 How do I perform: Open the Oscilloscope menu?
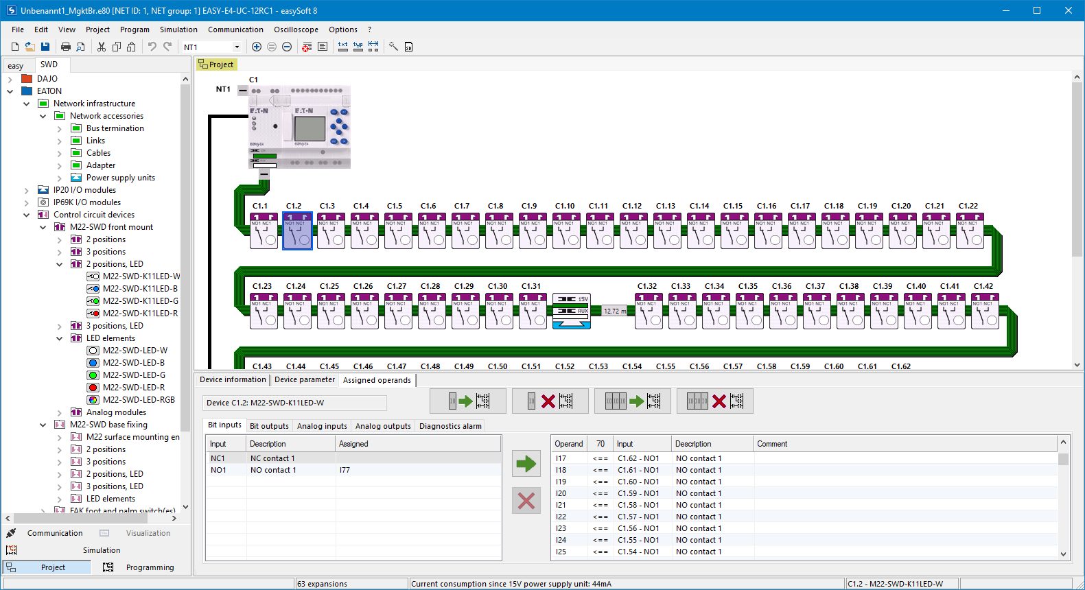point(296,29)
